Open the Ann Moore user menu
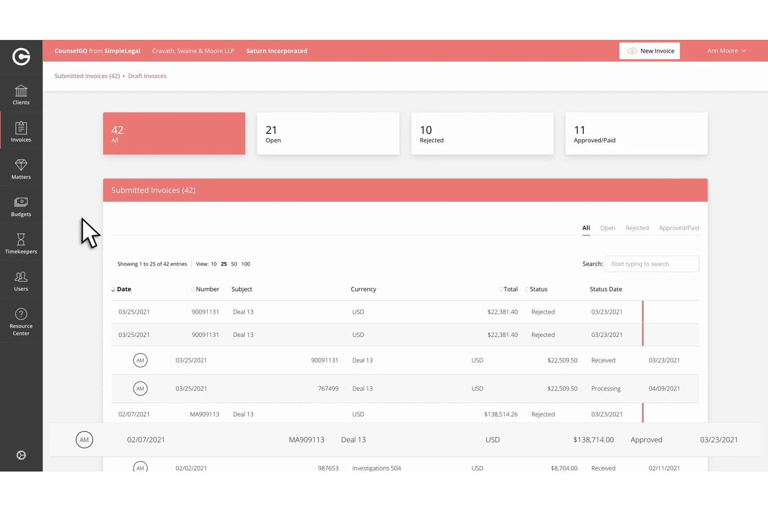Image resolution: width=768 pixels, height=512 pixels. pos(726,51)
